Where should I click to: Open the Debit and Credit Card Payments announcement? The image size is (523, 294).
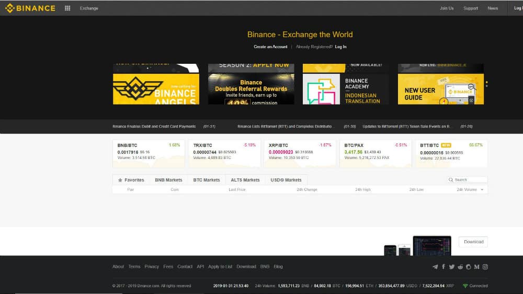[x=154, y=127]
